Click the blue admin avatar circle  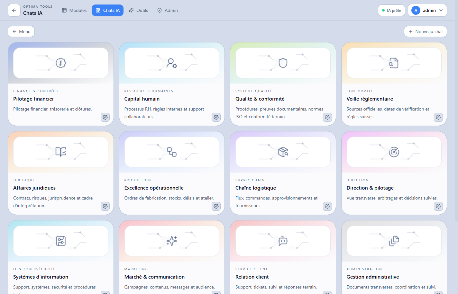click(x=416, y=10)
